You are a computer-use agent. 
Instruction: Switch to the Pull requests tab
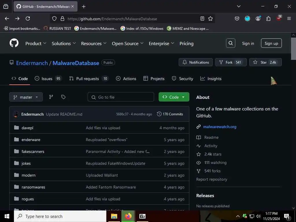click(89, 79)
